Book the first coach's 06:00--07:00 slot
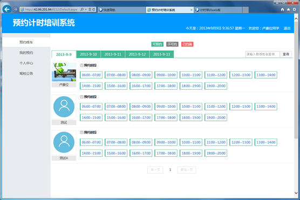This screenshot has height=200, width=300. [x=91, y=75]
